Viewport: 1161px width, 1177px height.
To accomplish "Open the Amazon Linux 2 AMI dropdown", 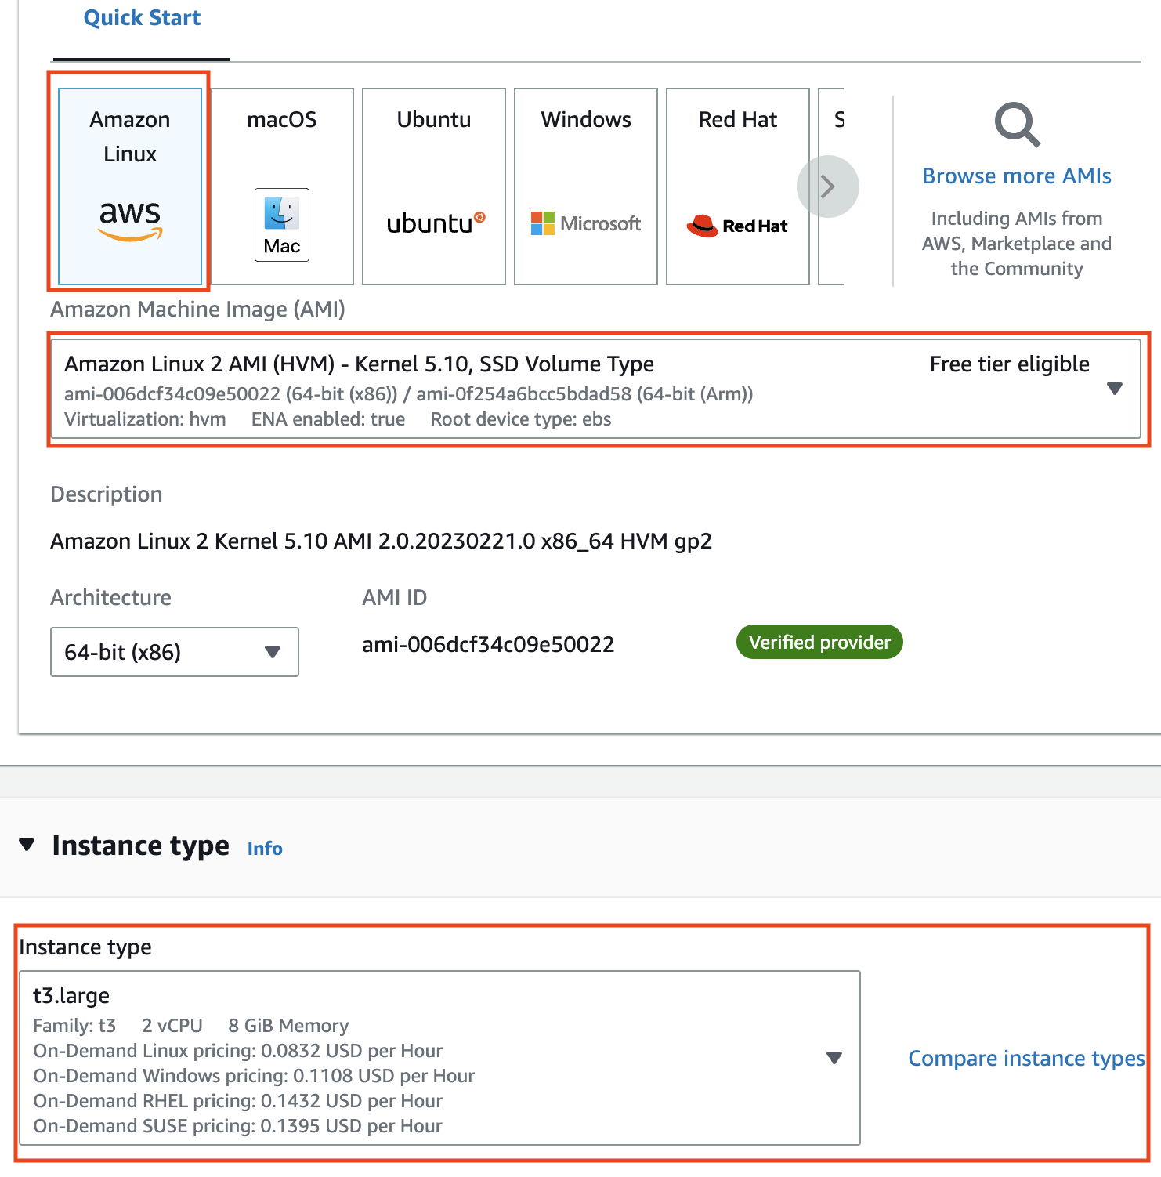I will click(x=1114, y=389).
